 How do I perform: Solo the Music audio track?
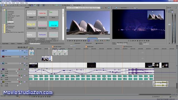[27, 75]
